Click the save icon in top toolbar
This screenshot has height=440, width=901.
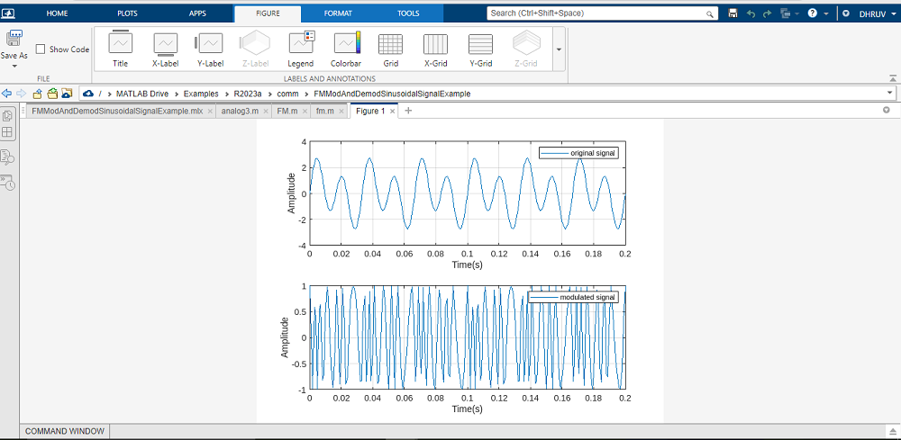click(x=733, y=13)
